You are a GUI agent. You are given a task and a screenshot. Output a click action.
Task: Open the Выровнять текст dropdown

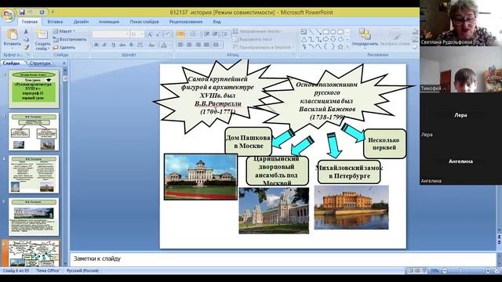pyautogui.click(x=253, y=39)
